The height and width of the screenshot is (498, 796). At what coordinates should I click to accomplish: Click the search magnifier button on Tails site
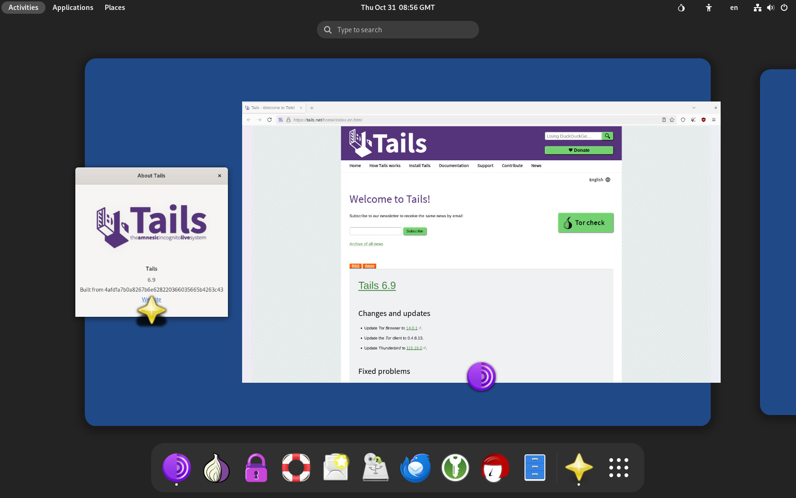point(607,136)
